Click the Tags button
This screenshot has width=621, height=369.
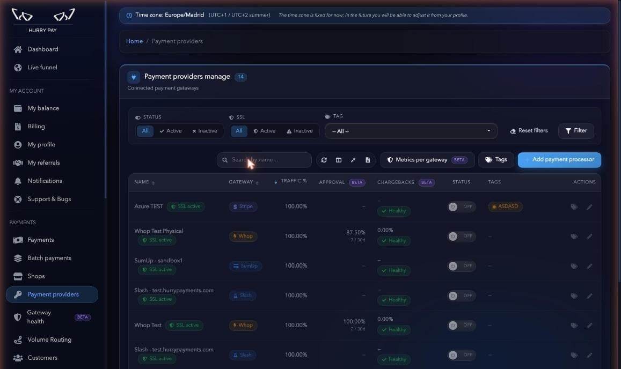(x=496, y=160)
